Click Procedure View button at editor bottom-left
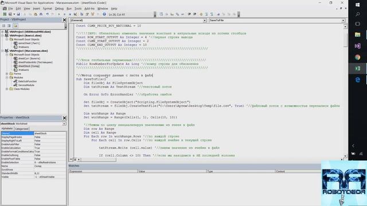This screenshot has height=206, width=367. pos(71,160)
